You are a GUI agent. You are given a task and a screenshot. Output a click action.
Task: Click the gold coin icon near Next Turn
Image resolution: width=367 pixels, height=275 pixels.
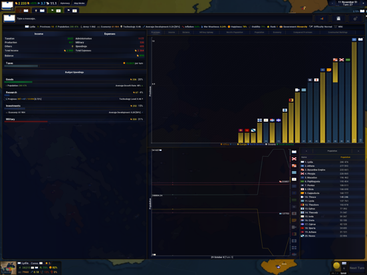pos(336,266)
